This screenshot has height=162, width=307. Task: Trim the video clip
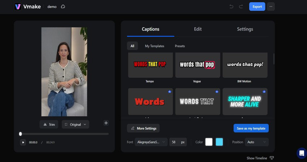tap(49, 124)
